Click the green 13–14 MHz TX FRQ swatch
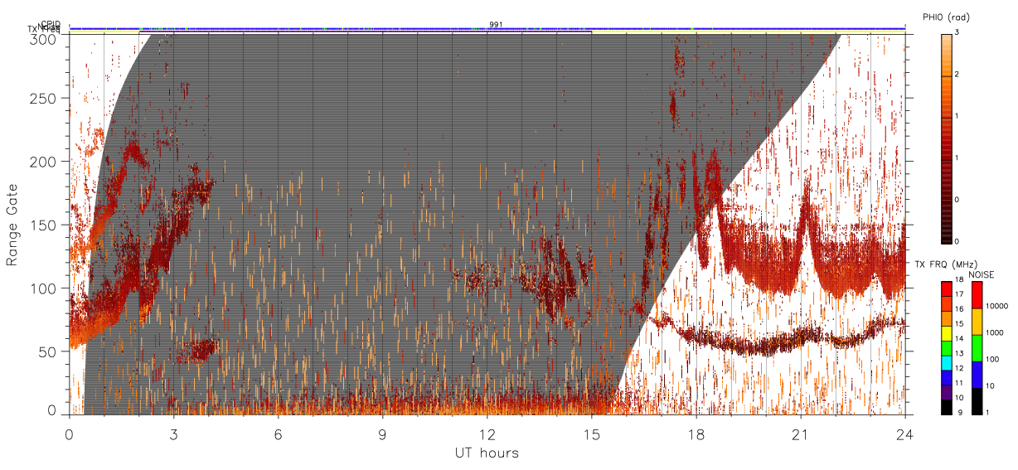Screen dimensions: 1018x470 pyautogui.click(x=946, y=346)
